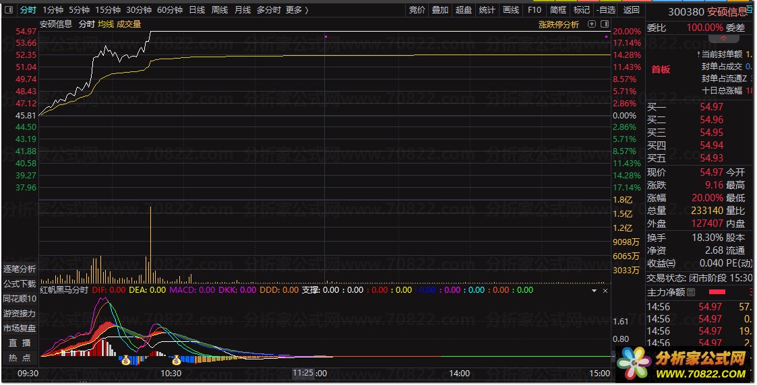
Task: Click the upload arrow icon beside 涨跌停分析
Action: [x=591, y=24]
